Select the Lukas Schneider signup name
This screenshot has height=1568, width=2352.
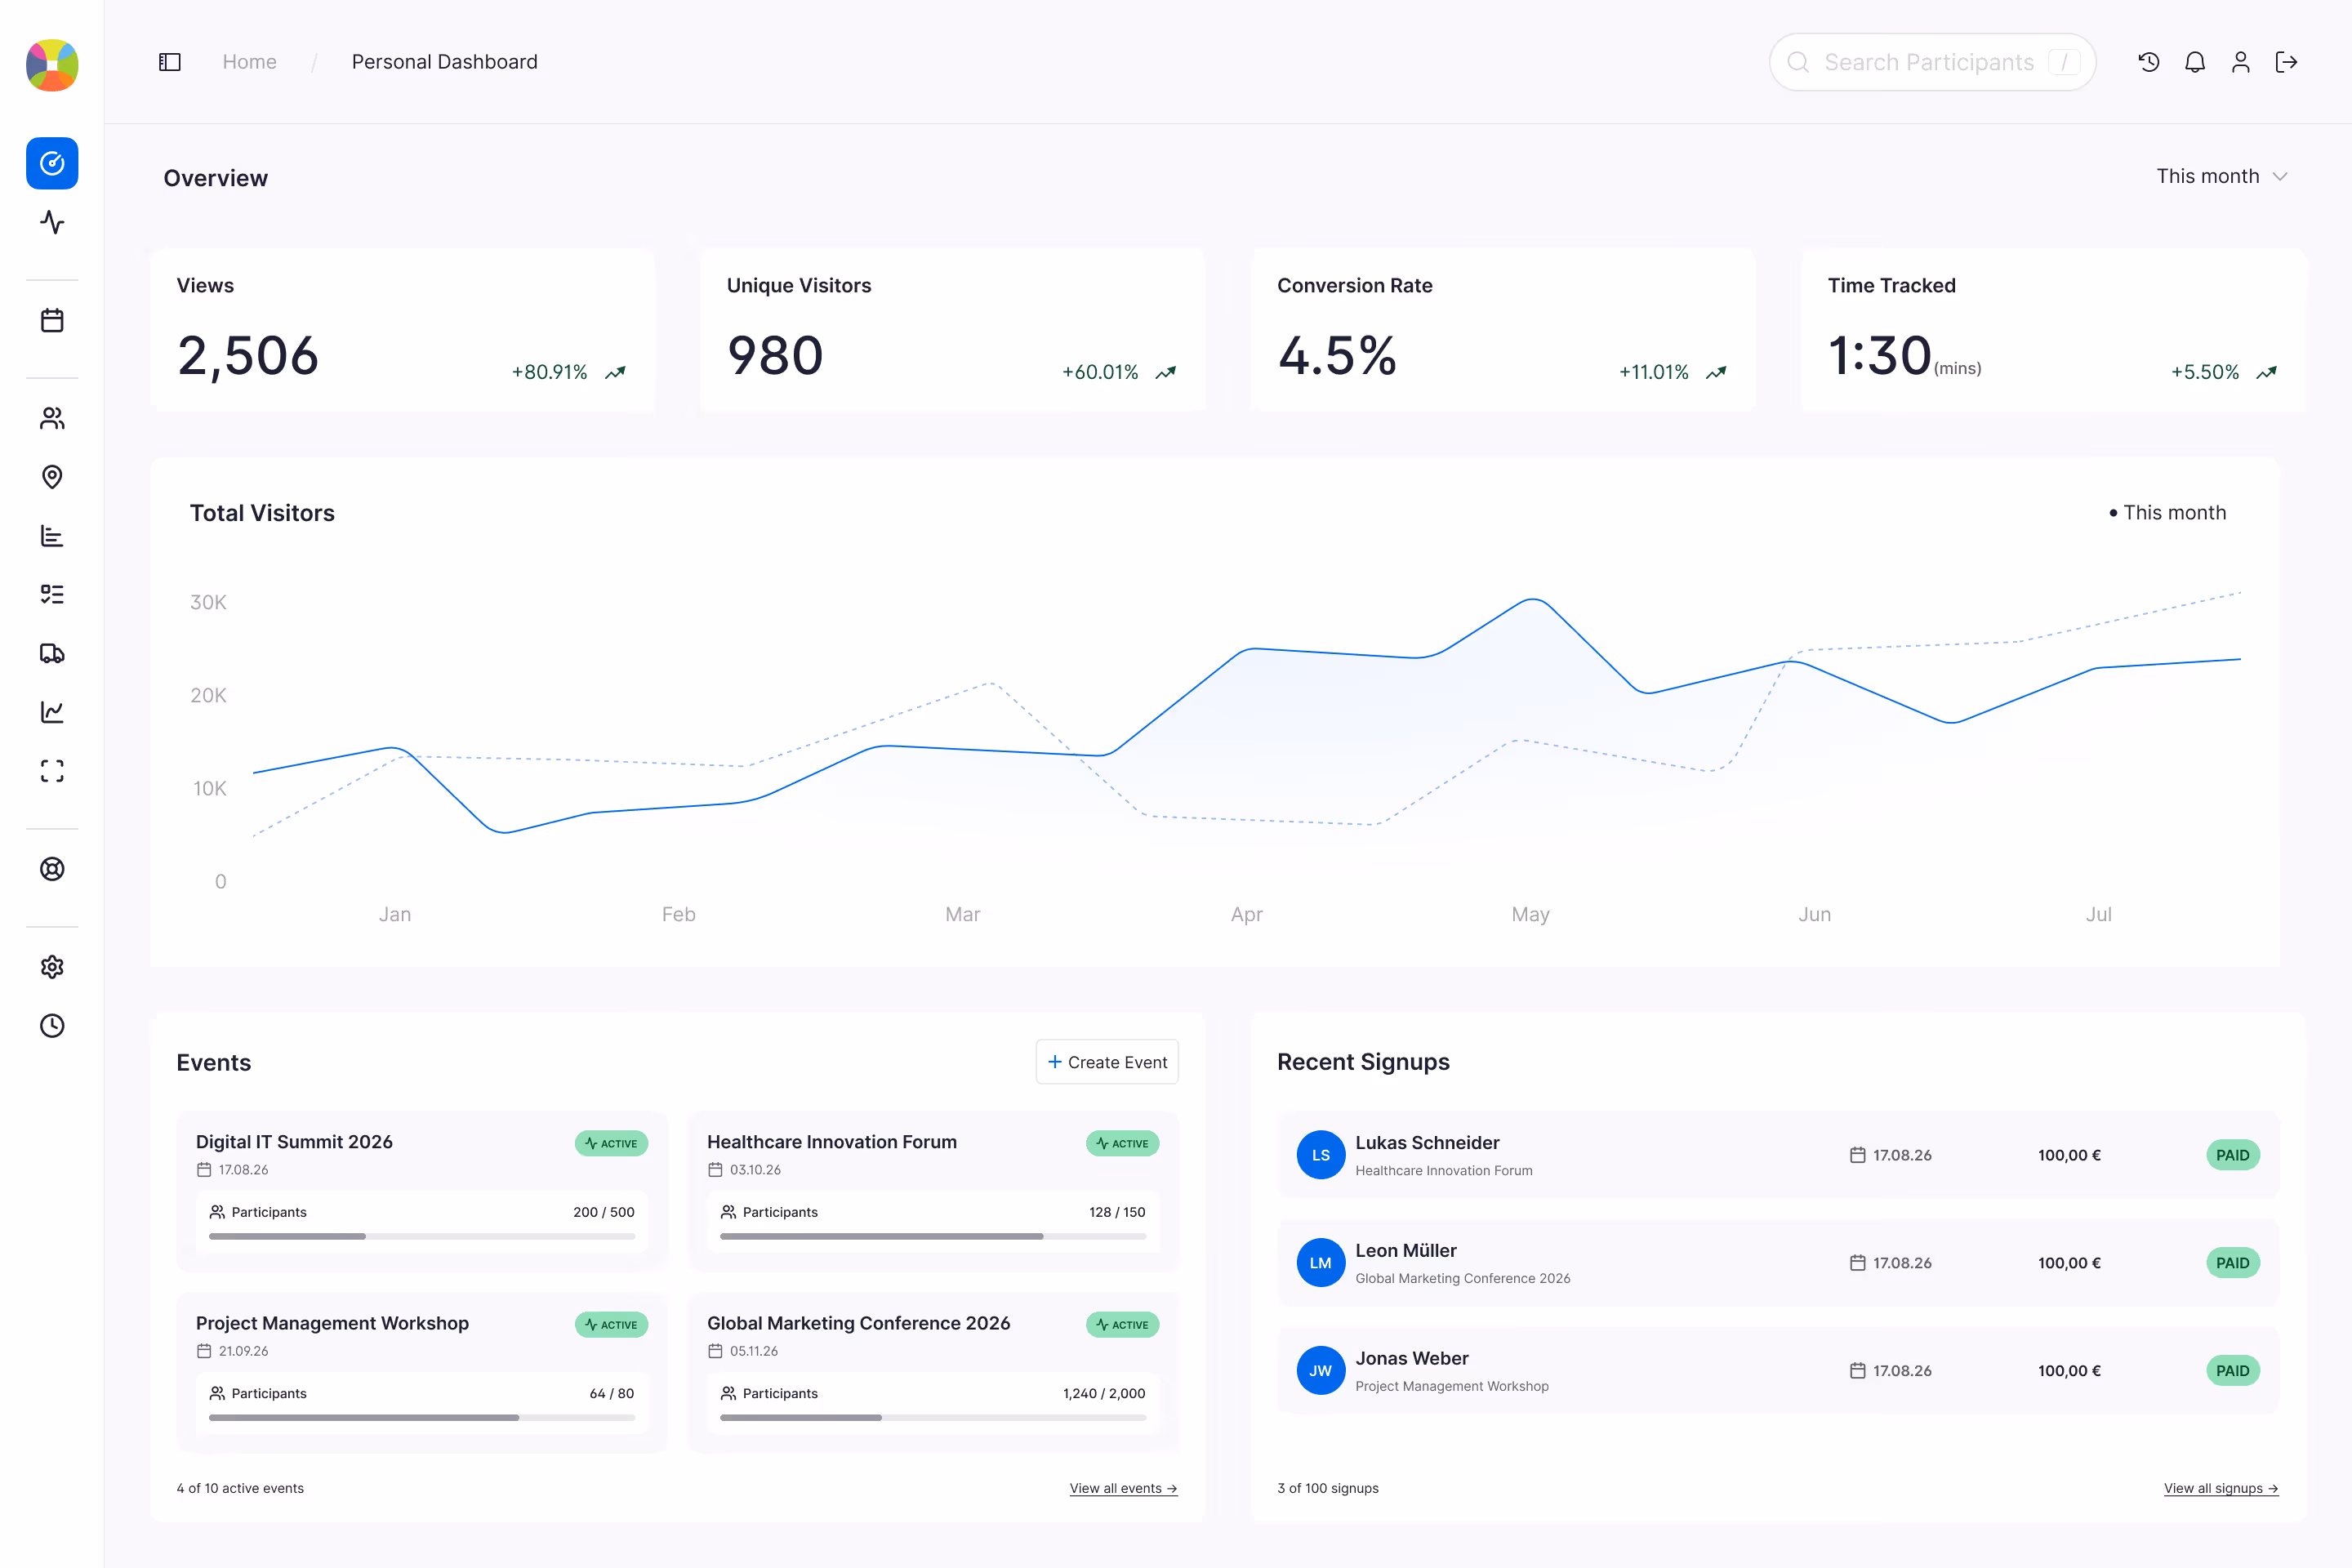click(1427, 1143)
